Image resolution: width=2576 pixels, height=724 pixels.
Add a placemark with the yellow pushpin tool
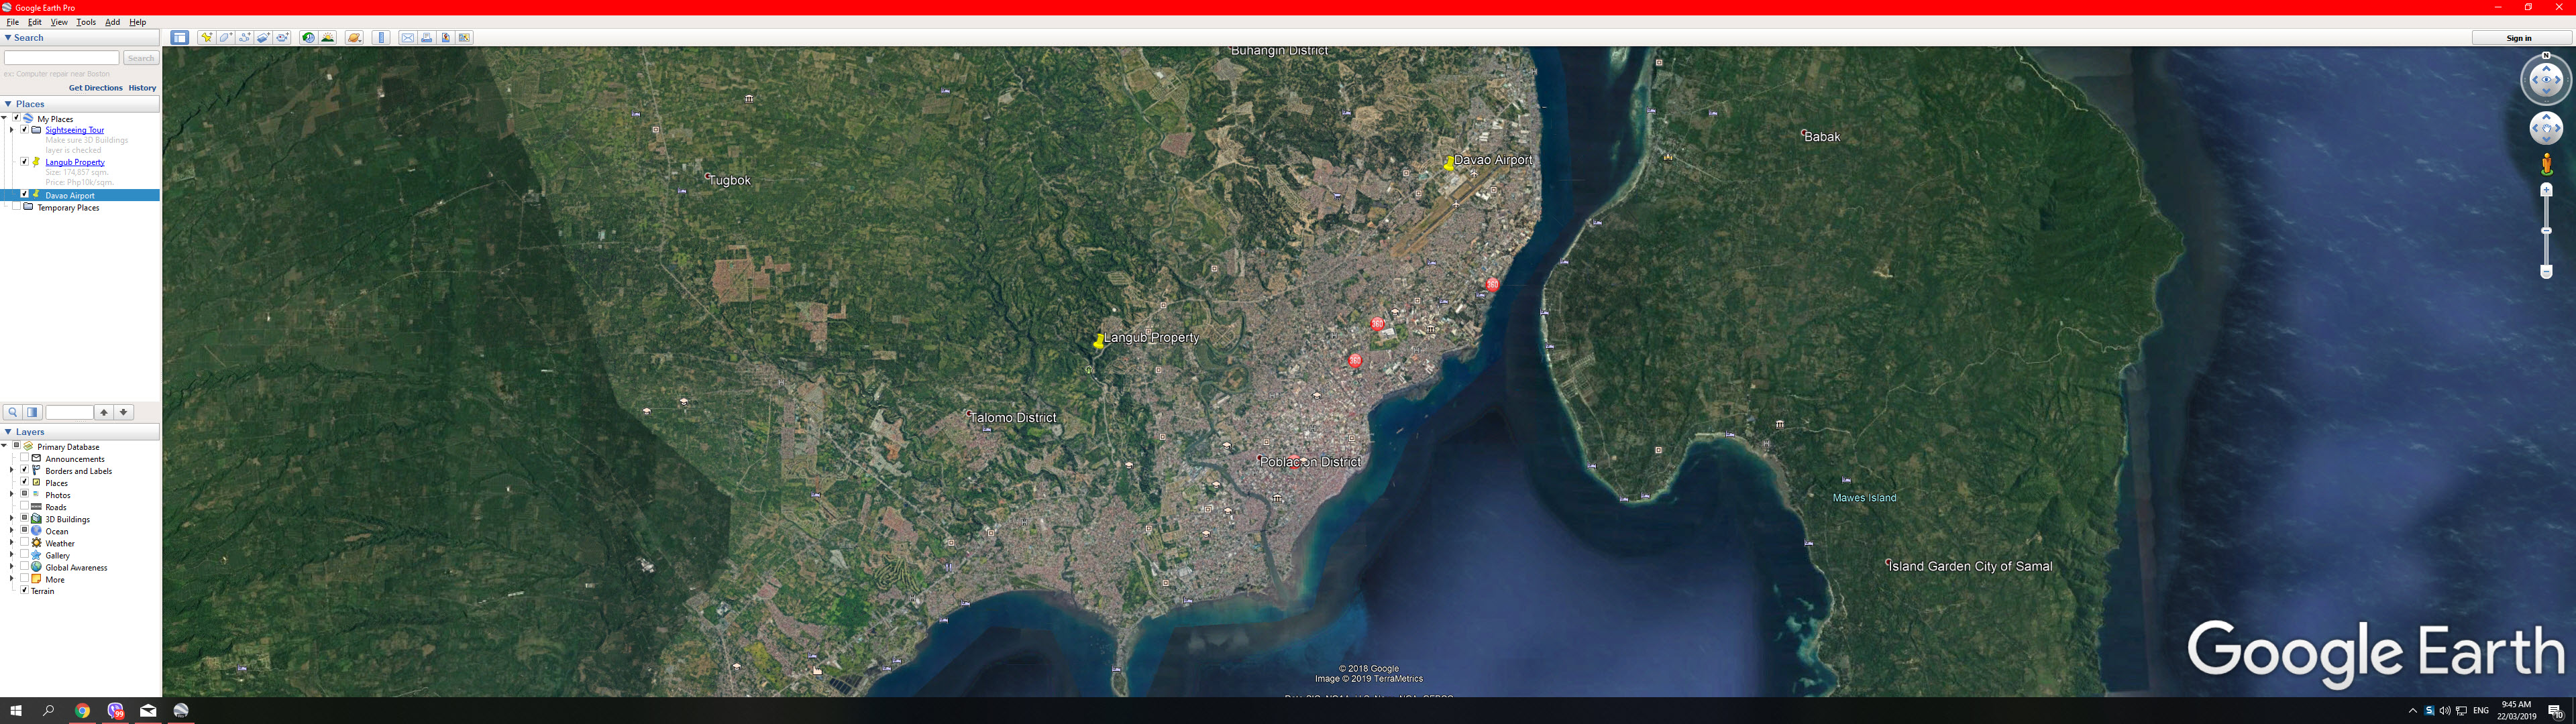coord(206,38)
